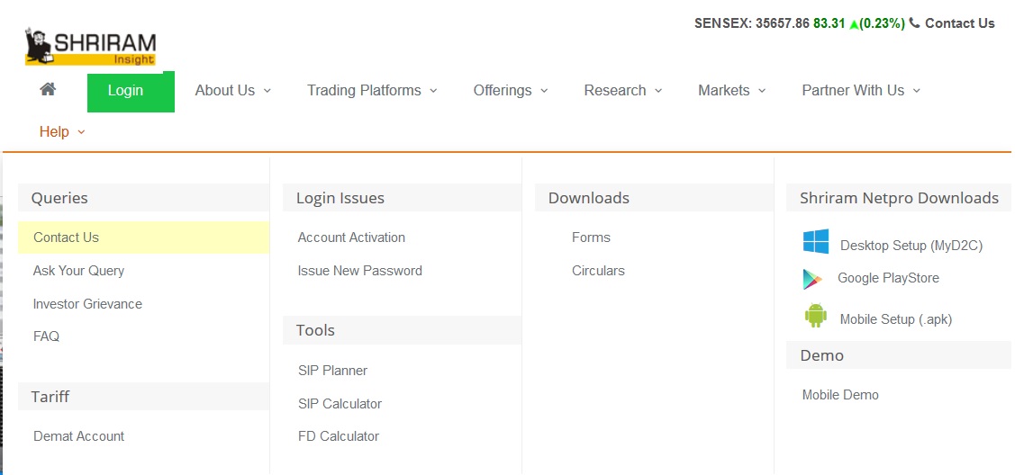Screen dimensions: 1015x475
Task: Collapse the Help menu
Action: (62, 132)
